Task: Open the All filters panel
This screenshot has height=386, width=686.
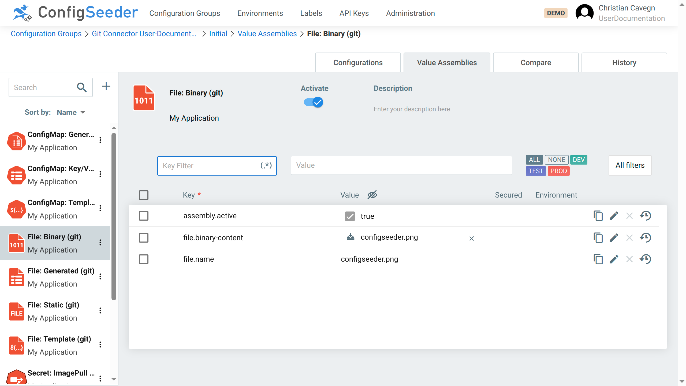Action: [630, 165]
